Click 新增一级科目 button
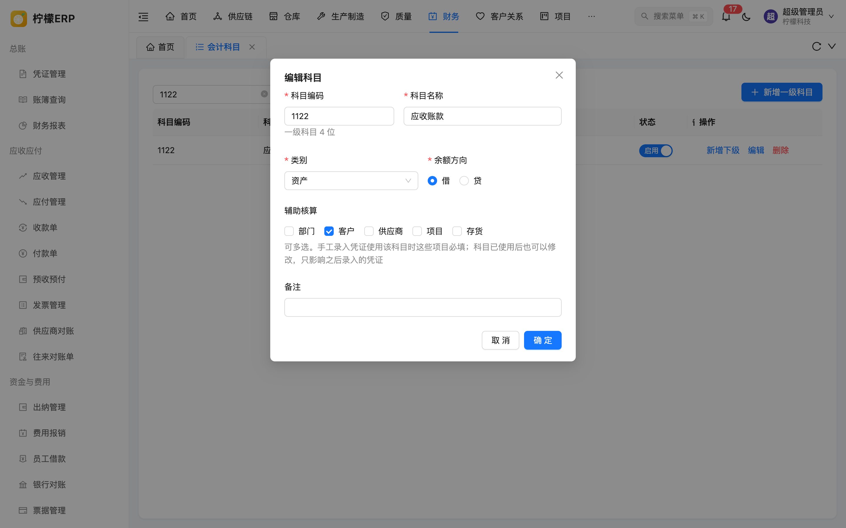This screenshot has height=528, width=846. [x=782, y=92]
